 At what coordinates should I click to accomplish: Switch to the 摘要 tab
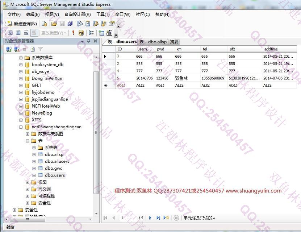(174, 42)
